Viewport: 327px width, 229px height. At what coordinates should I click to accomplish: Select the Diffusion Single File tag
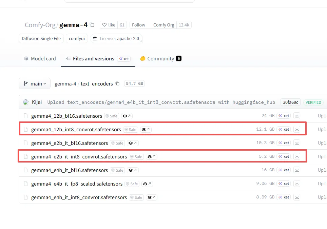pos(41,39)
